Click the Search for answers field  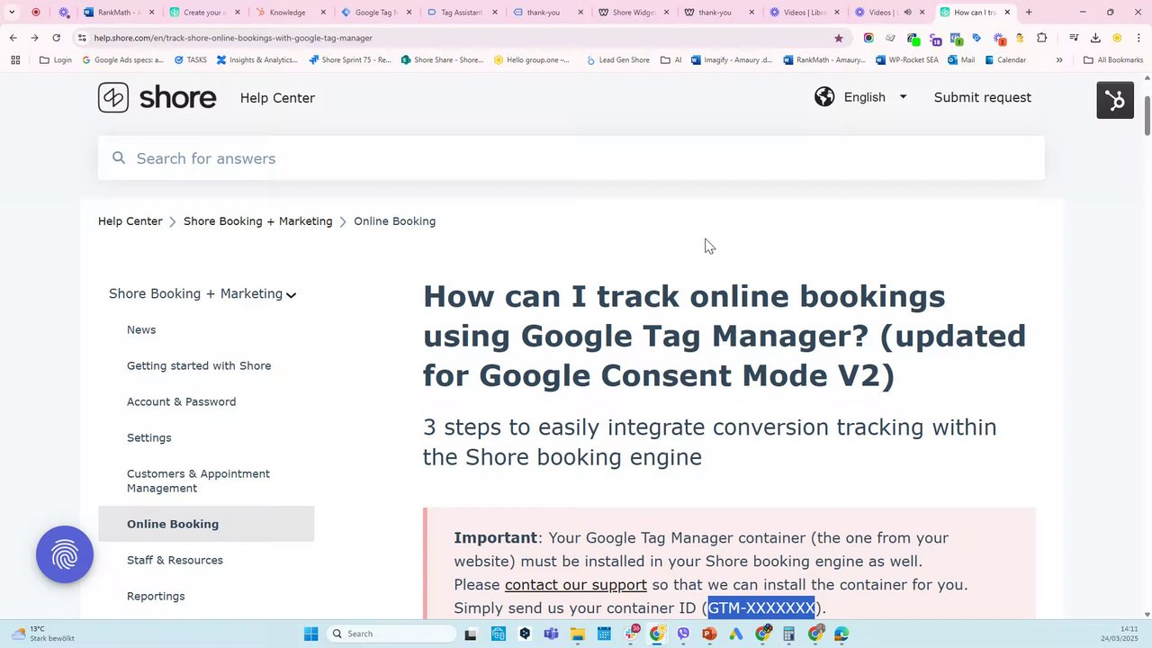571,158
